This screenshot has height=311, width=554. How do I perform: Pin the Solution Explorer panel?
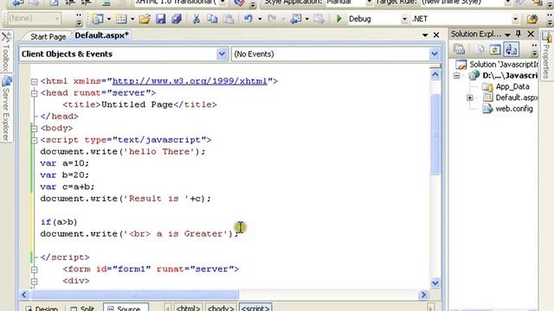(x=519, y=34)
